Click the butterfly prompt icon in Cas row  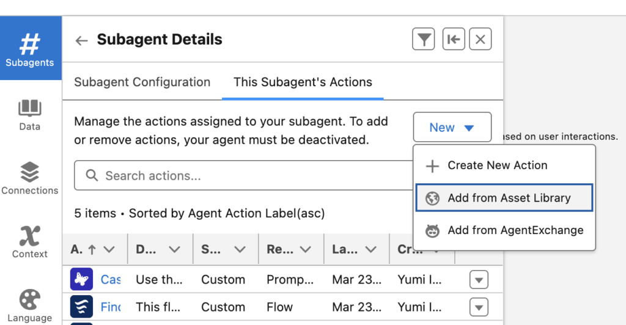tap(81, 279)
